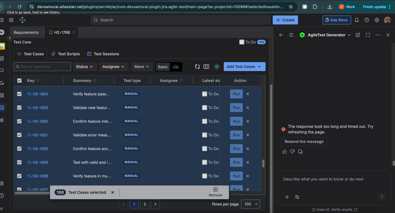Image resolution: width=395 pixels, height=213 pixels.
Task: Click the test table vertical scrollbar thumb
Action: click(x=263, y=164)
